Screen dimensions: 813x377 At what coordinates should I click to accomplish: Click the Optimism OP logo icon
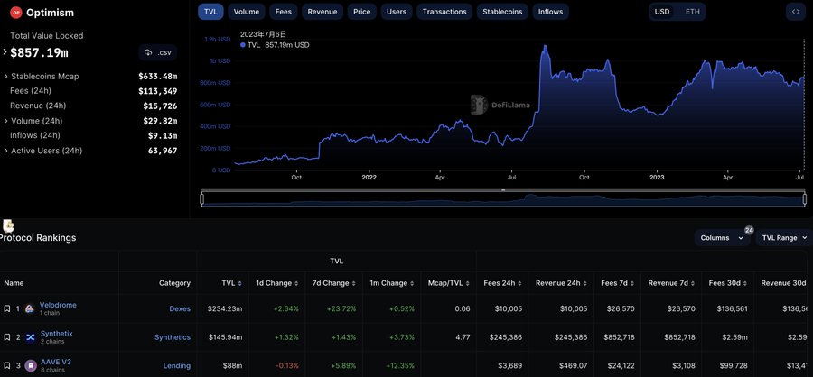[x=16, y=13]
